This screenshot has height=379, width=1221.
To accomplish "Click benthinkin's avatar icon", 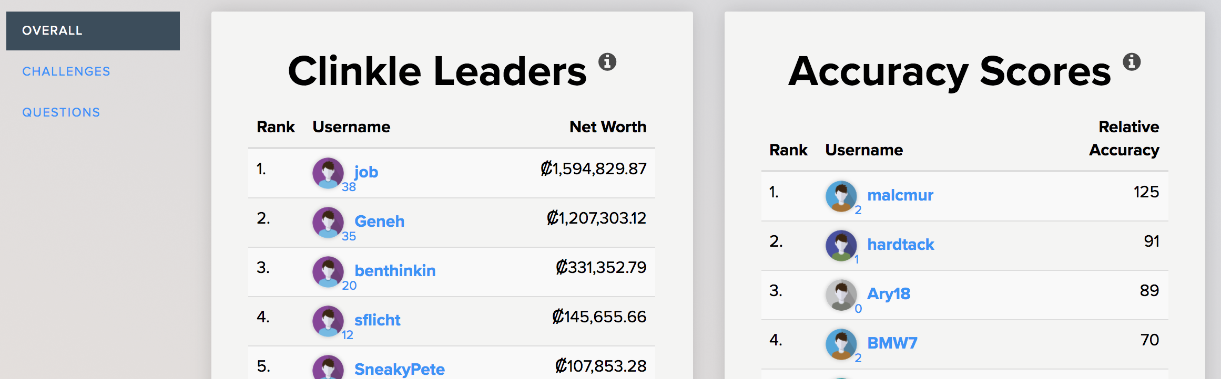I will coord(328,272).
